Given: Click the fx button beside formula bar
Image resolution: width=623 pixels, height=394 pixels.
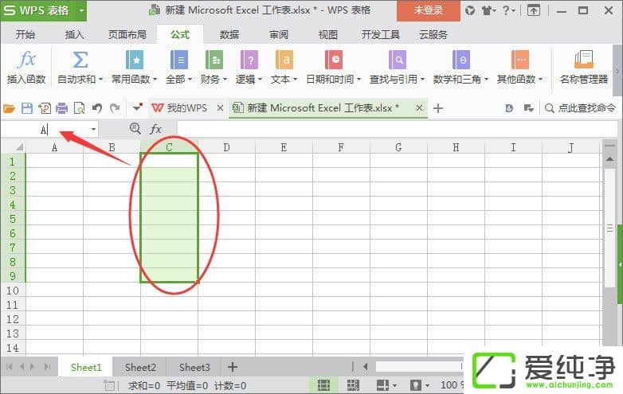Looking at the screenshot, I should point(156,129).
